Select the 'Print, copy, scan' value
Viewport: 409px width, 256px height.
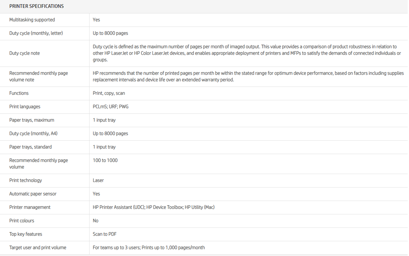109,93
